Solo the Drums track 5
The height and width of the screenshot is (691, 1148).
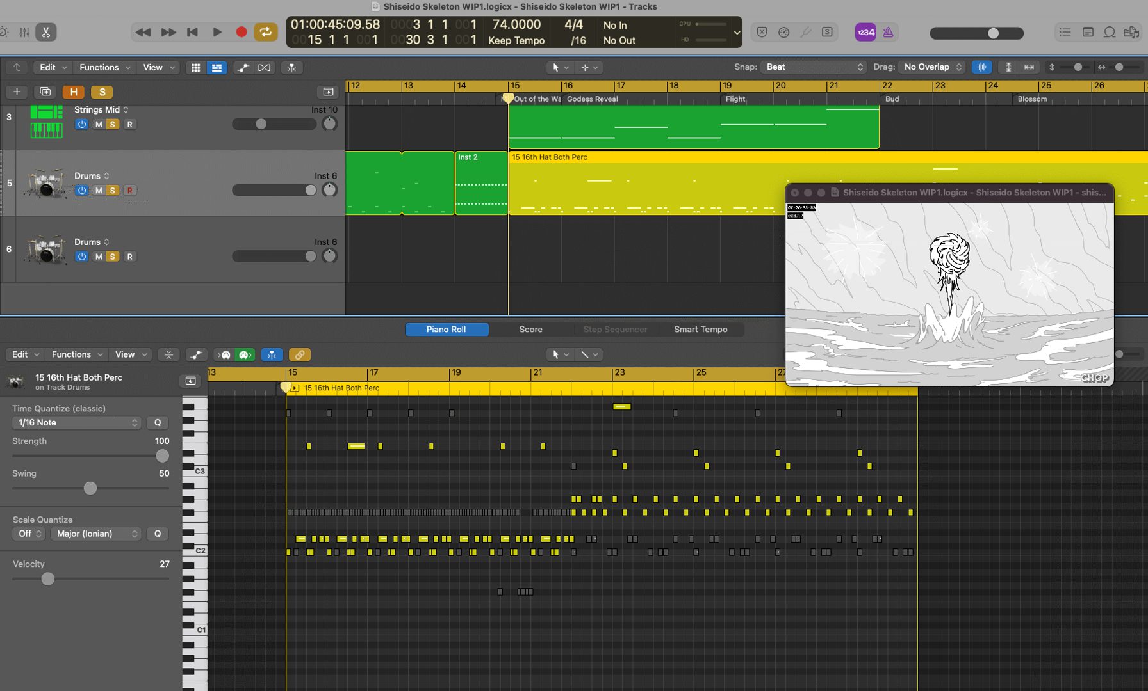[113, 190]
